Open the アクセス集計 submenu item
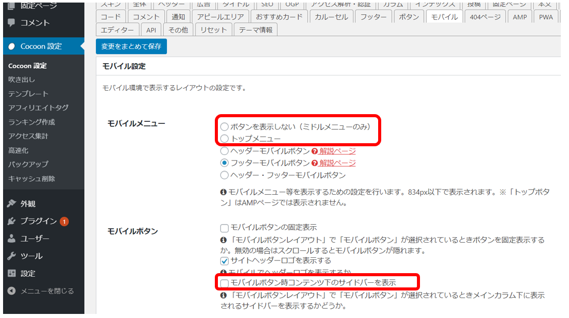 coord(28,136)
